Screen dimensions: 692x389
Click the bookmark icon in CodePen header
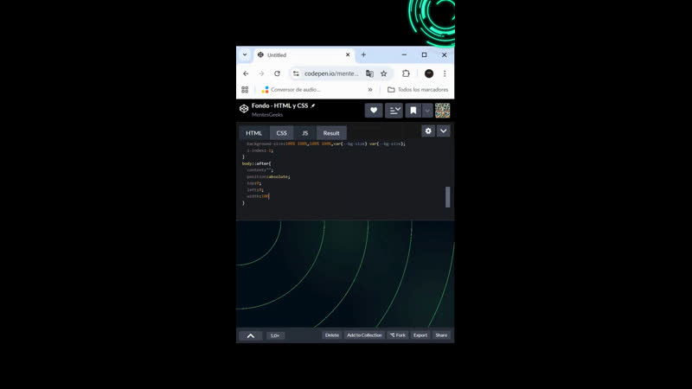(x=413, y=111)
